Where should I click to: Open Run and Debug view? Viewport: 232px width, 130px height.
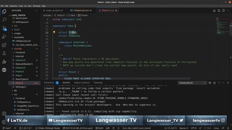click(x=4, y=36)
